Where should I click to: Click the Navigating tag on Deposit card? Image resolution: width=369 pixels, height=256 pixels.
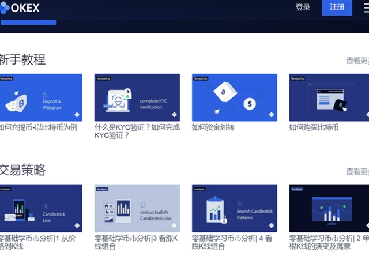pos(6,78)
